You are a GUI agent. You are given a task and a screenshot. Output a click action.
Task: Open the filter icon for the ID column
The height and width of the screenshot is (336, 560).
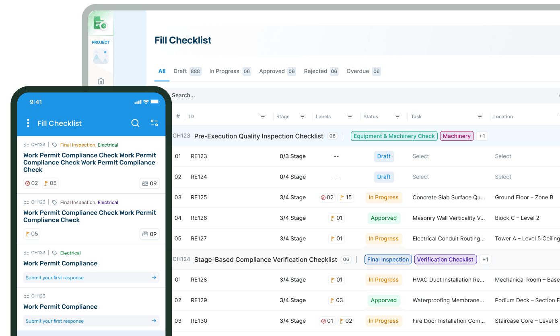[263, 117]
